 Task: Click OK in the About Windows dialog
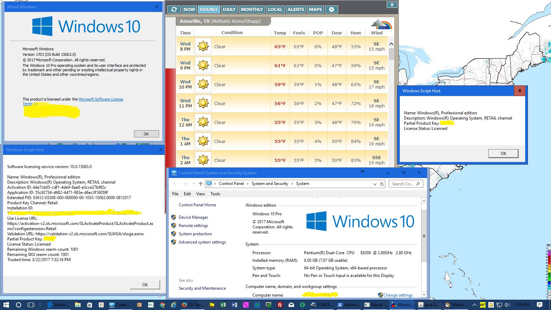click(146, 134)
